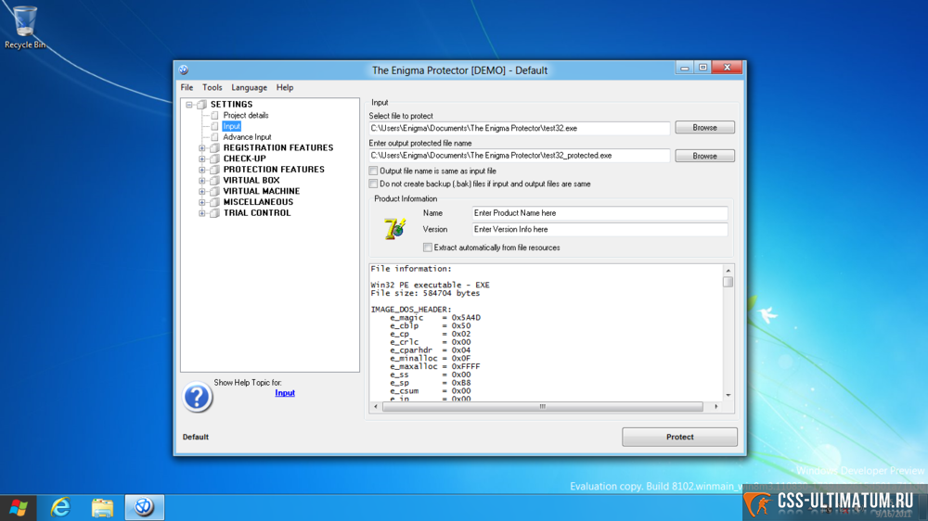
Task: Click the Advance Input page icon
Action: [215, 137]
